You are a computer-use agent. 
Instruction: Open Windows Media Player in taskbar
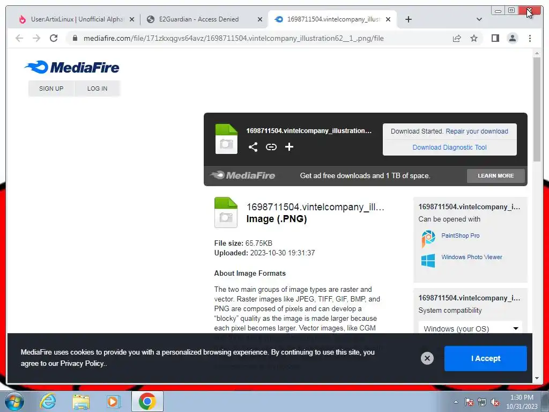tap(113, 402)
